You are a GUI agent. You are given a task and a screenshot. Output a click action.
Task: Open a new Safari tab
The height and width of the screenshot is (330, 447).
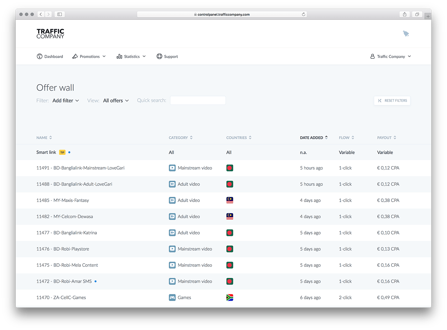[428, 16]
